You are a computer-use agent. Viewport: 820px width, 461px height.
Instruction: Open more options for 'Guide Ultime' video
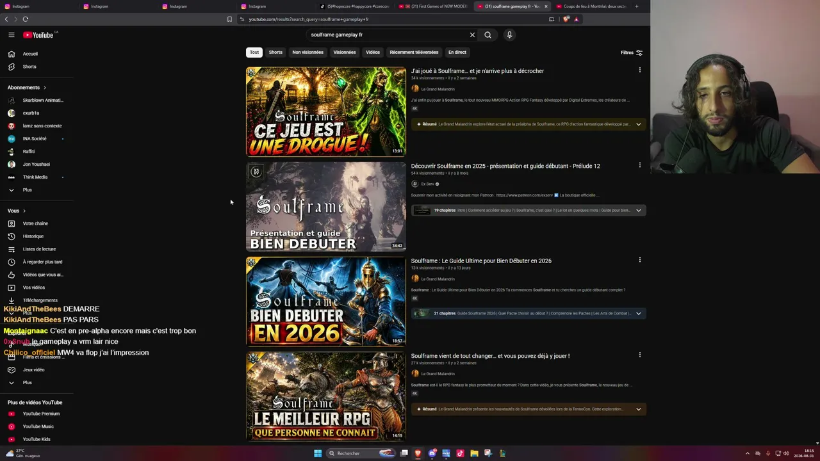639,260
